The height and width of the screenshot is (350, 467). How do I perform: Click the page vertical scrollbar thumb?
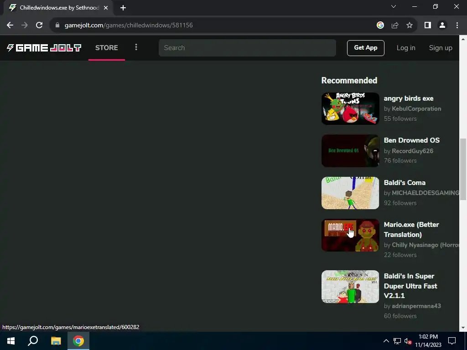point(463,170)
